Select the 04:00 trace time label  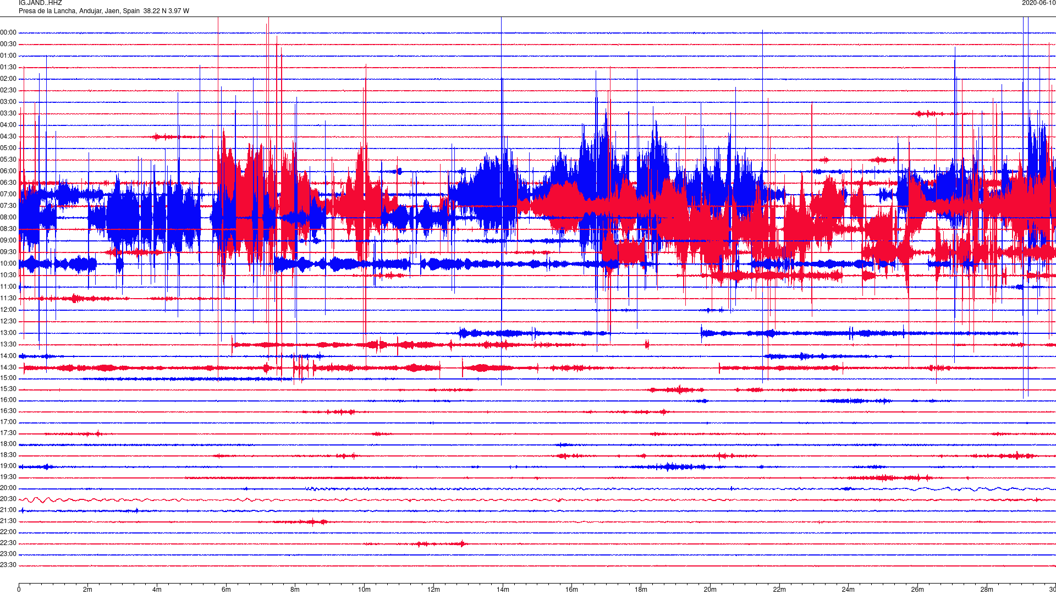tap(8, 125)
